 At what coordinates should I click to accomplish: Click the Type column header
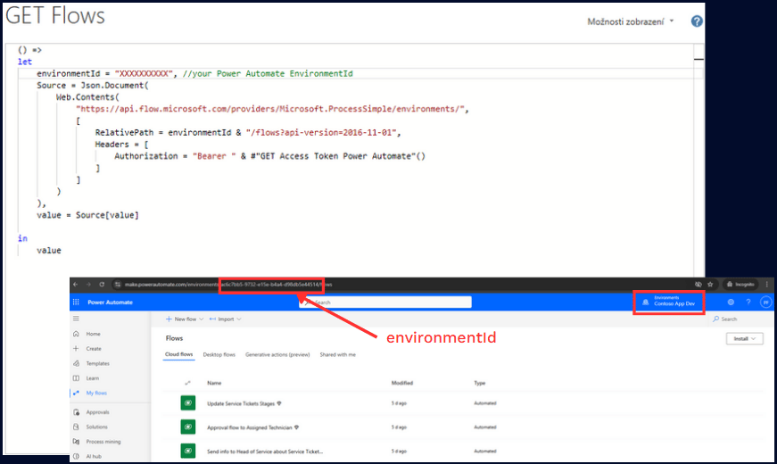pyautogui.click(x=480, y=383)
